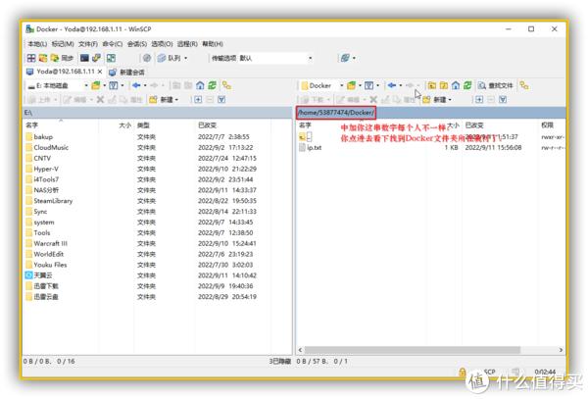Click the local panel selection filter icon
This screenshot has width=588, height=399.
pos(221,99)
